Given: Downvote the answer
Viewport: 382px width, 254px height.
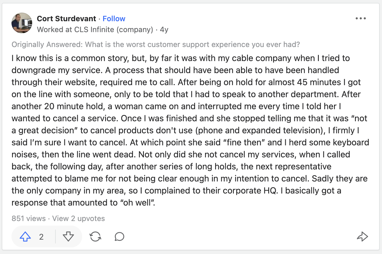Looking at the screenshot, I should pos(68,237).
